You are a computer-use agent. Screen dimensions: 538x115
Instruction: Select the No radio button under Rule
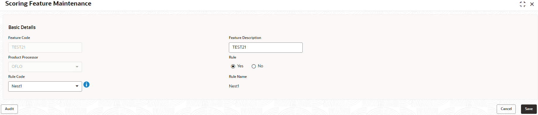tap(254, 66)
